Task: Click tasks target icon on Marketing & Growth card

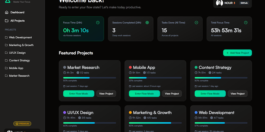Action: point(145,118)
